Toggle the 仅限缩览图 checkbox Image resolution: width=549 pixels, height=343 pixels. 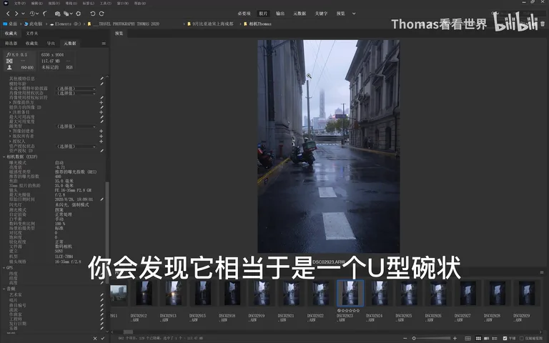tap(522, 339)
